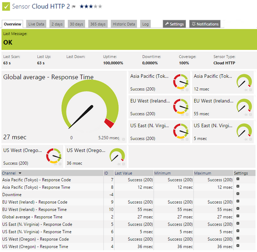257x252 pixels.
Task: Click the green checkmark sensor status icon
Action: point(6,6)
